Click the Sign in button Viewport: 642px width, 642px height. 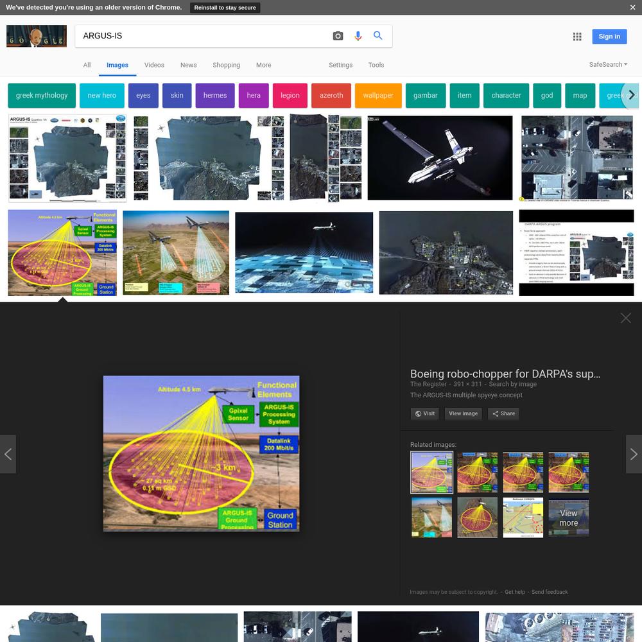609,37
